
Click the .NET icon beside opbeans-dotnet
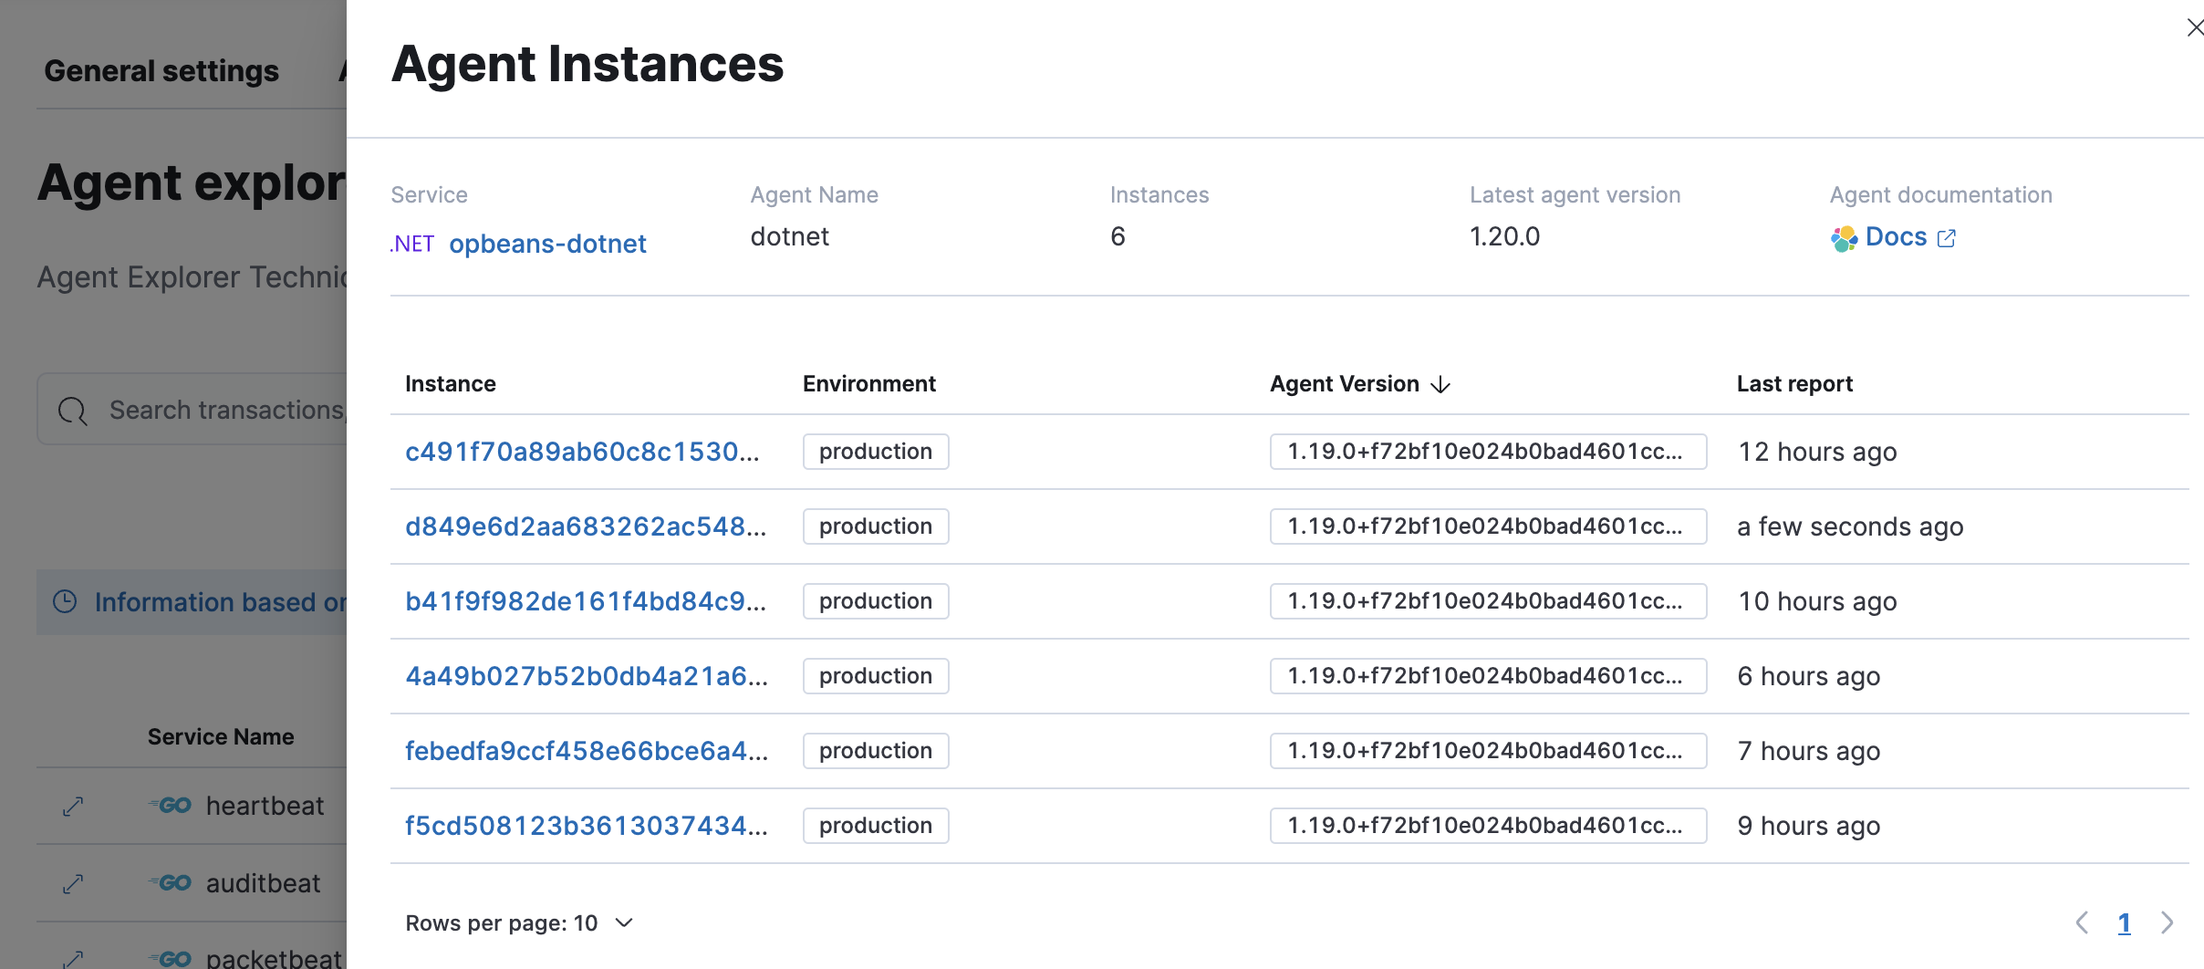pyautogui.click(x=412, y=243)
